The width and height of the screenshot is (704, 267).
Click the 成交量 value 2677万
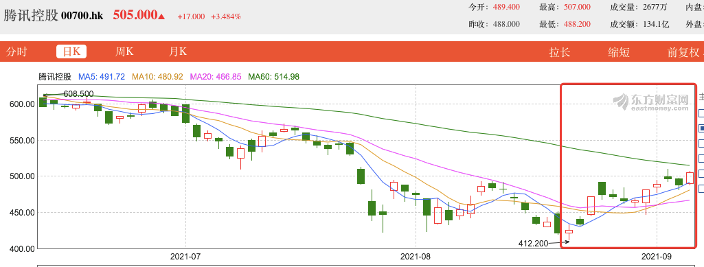655,7
